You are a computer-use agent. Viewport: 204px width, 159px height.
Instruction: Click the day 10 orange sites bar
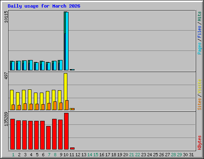coord(67,105)
